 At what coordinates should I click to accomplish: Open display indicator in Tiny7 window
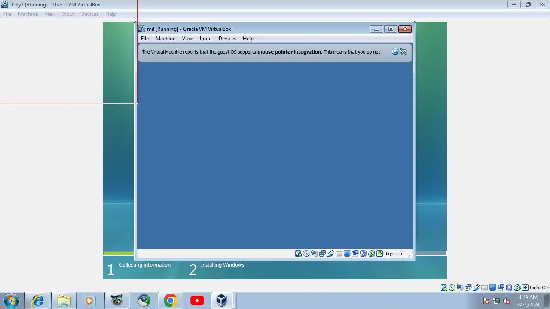click(x=493, y=288)
